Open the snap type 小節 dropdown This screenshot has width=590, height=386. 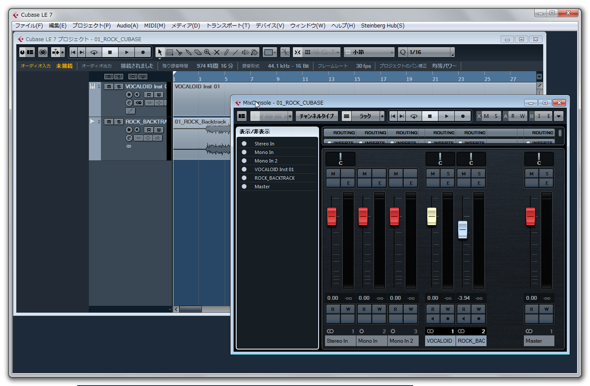[x=369, y=52]
